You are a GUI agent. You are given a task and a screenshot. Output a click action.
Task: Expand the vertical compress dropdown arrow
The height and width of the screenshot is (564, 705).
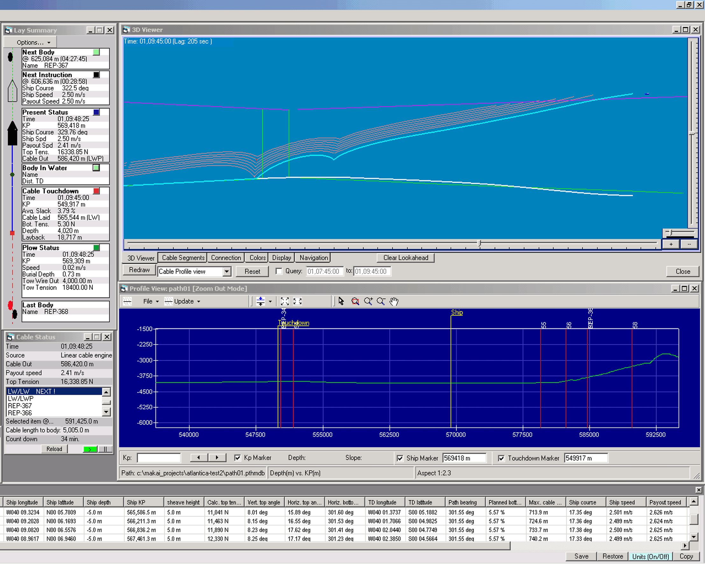point(270,301)
